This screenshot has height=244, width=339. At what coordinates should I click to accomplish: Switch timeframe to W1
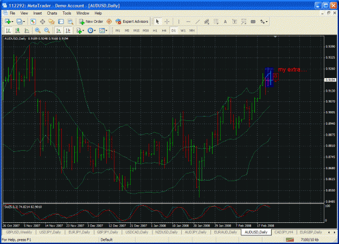click(183, 30)
